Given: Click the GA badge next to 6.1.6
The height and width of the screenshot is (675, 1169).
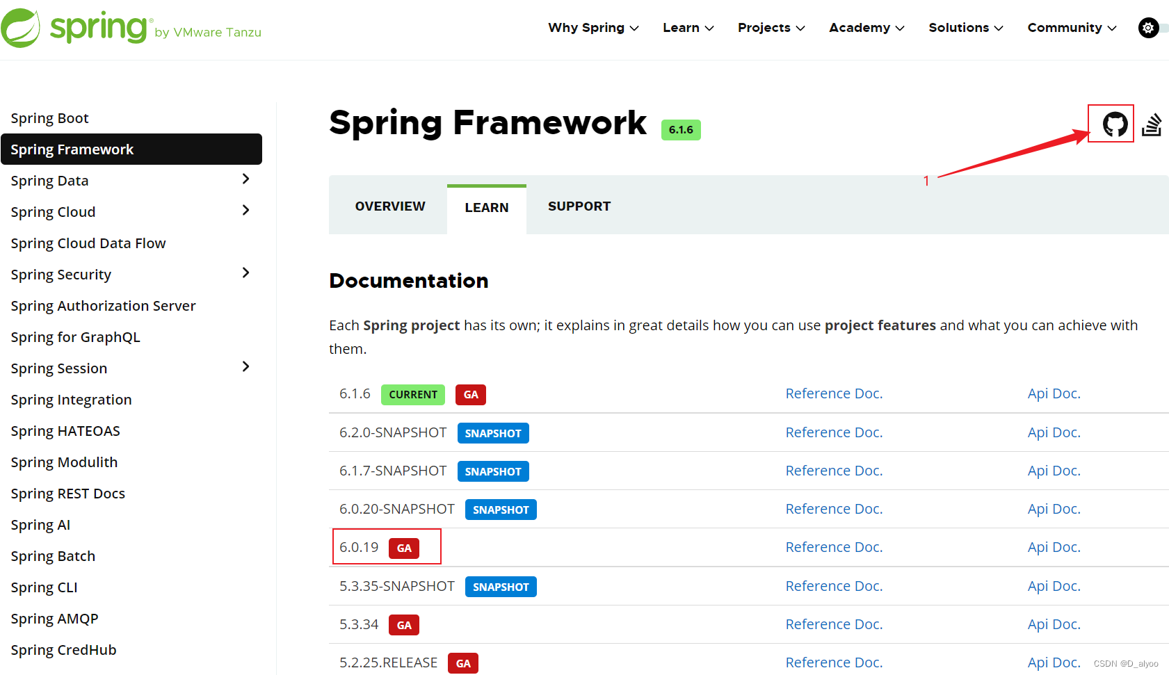Looking at the screenshot, I should pyautogui.click(x=470, y=394).
